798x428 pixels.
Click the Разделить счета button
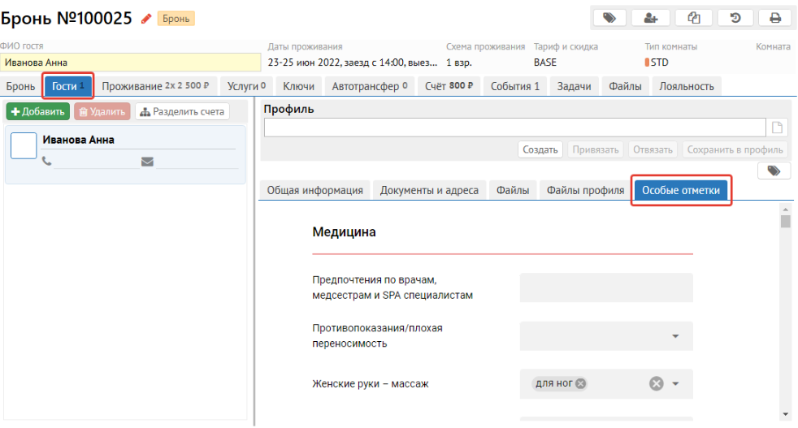[x=182, y=112]
